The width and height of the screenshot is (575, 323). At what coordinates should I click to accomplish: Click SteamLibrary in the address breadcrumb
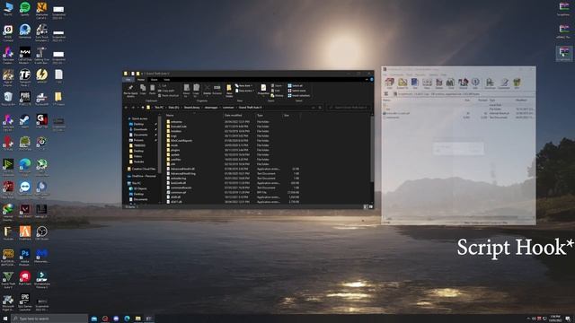(191, 108)
